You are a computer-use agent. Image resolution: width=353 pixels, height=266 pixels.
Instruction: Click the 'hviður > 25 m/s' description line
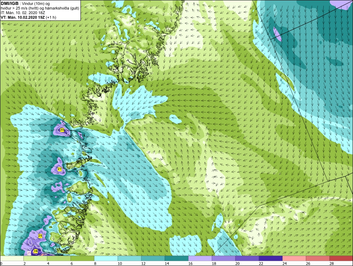coord(40,8)
